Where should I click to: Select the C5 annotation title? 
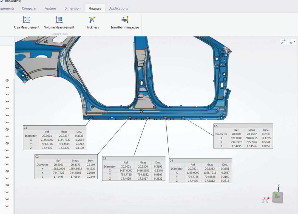point(216,126)
